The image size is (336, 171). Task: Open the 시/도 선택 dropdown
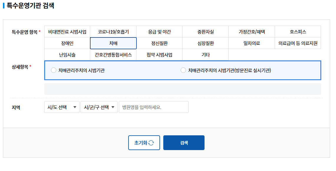click(62, 107)
